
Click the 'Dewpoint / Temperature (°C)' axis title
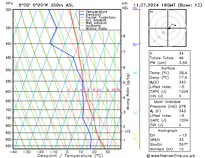70,156
